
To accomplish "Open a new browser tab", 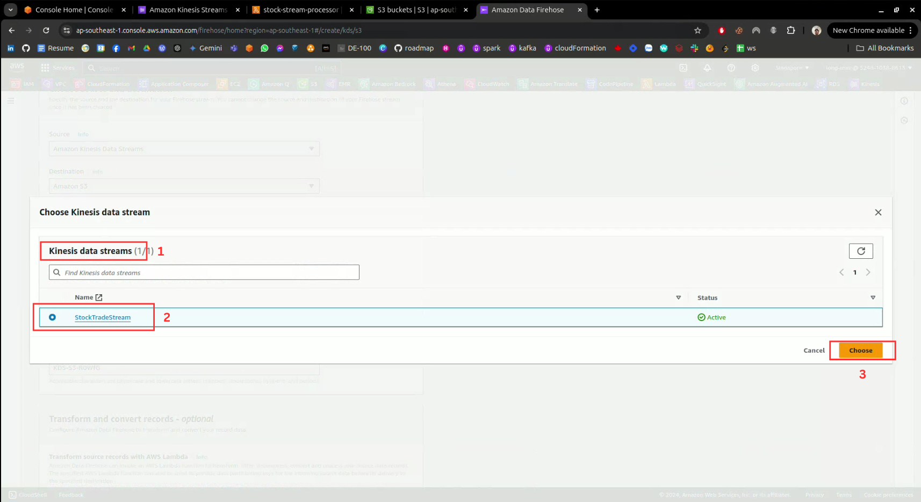I will [x=596, y=10].
